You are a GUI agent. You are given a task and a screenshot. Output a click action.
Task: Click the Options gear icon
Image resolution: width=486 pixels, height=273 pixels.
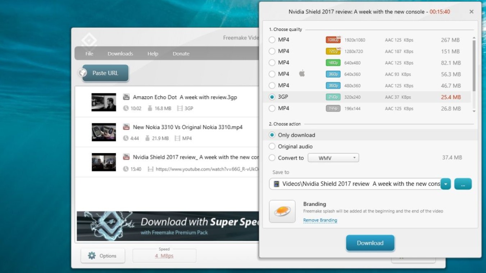point(92,256)
